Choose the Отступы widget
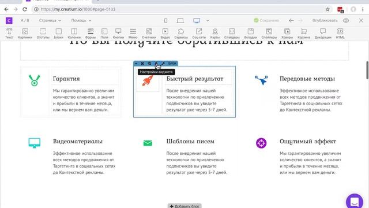This screenshot has width=369, height=208. point(43,34)
